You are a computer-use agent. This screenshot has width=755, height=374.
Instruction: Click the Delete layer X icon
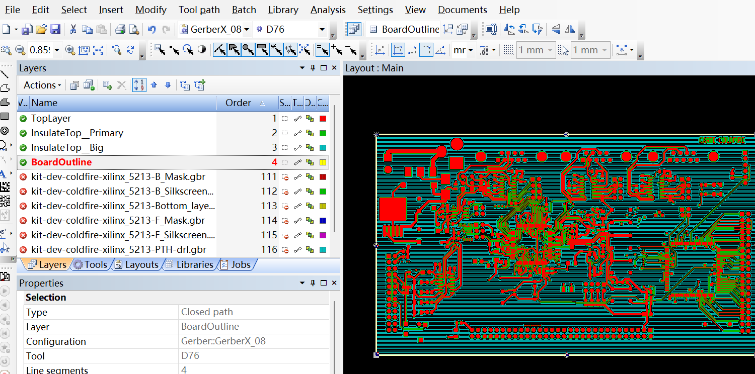(121, 85)
